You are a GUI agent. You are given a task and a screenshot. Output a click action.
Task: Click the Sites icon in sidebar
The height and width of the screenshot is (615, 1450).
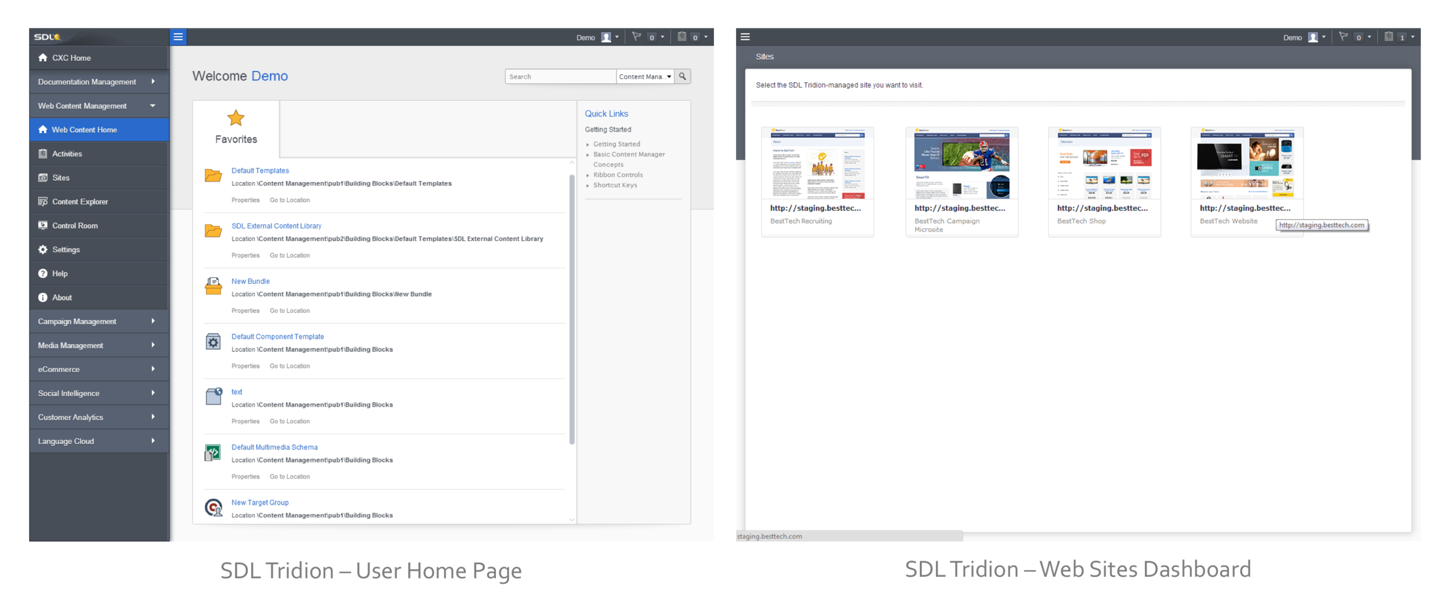pyautogui.click(x=43, y=177)
